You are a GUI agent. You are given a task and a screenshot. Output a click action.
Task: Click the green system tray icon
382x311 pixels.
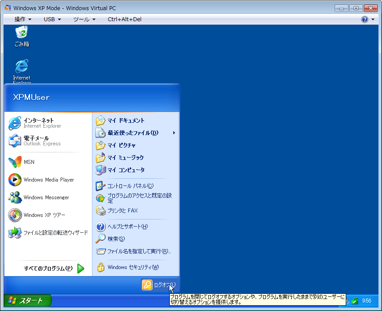[355, 301]
